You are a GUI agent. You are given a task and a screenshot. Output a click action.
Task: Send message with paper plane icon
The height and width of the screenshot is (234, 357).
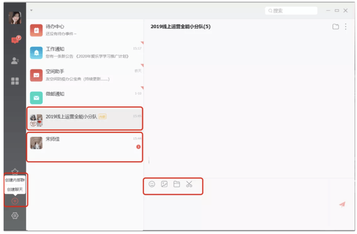342,204
